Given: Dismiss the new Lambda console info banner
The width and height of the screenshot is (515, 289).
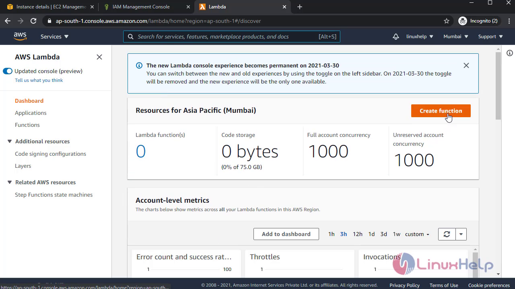Looking at the screenshot, I should tap(466, 65).
